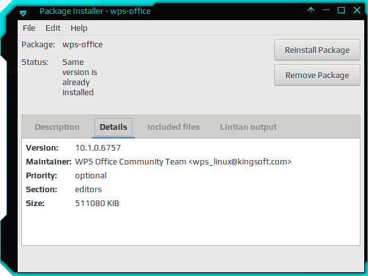Close the Package Installer window

pyautogui.click(x=357, y=10)
